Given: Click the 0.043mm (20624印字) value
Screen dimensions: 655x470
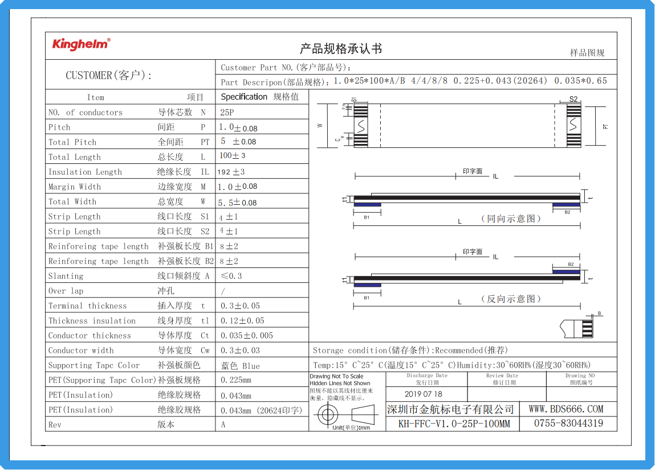Looking at the screenshot, I should tap(261, 410).
